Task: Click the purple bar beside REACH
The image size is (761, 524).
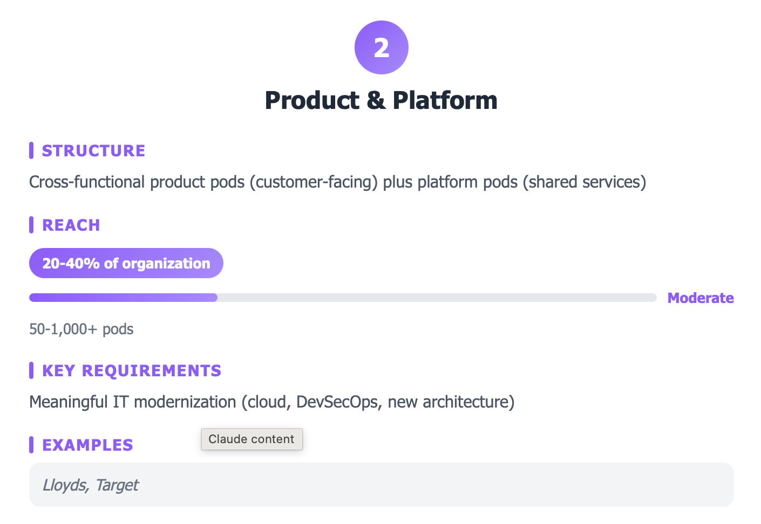Action: (31, 225)
